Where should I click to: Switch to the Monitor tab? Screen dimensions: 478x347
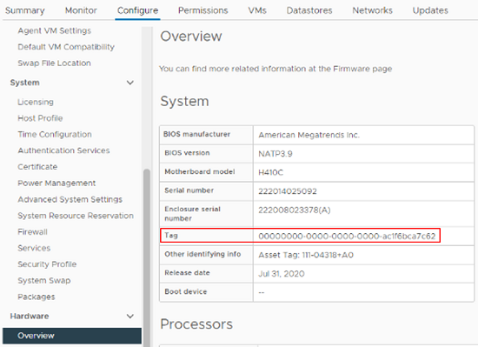81,10
